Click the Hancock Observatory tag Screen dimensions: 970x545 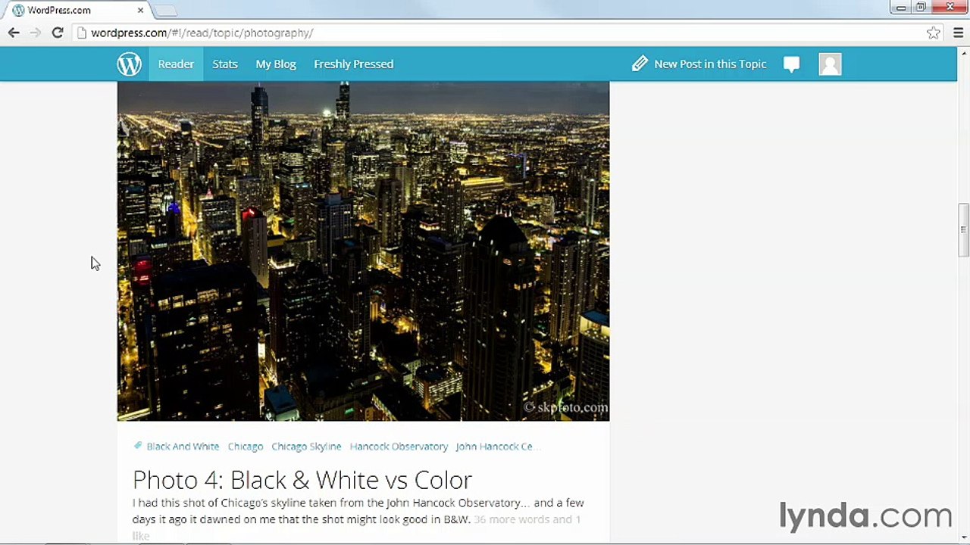[399, 447]
